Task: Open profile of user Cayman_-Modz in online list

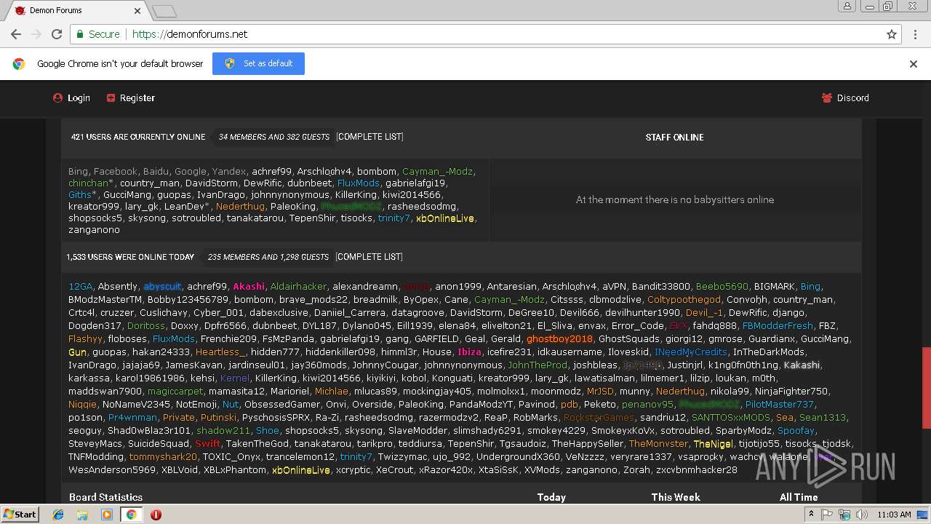Action: [x=437, y=172]
